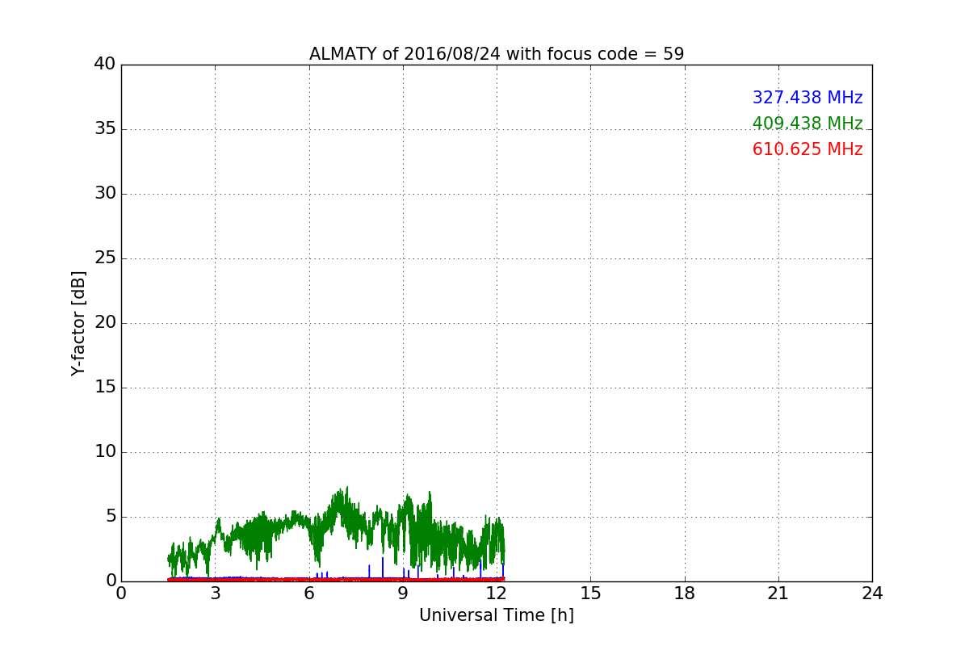
Task: Select y-axis tick label 30
Action: click(105, 194)
